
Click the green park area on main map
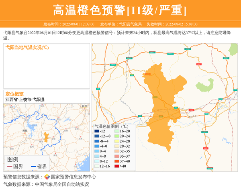tap(204, 85)
